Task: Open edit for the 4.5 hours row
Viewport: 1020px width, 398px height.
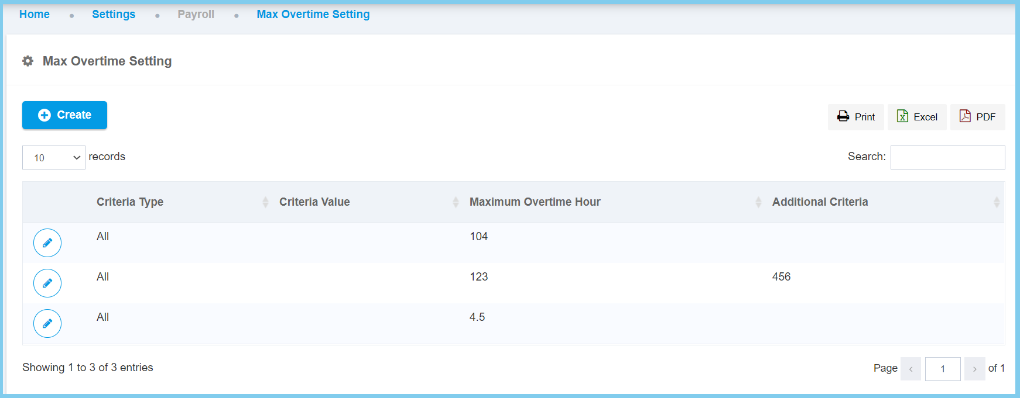Action: tap(47, 323)
